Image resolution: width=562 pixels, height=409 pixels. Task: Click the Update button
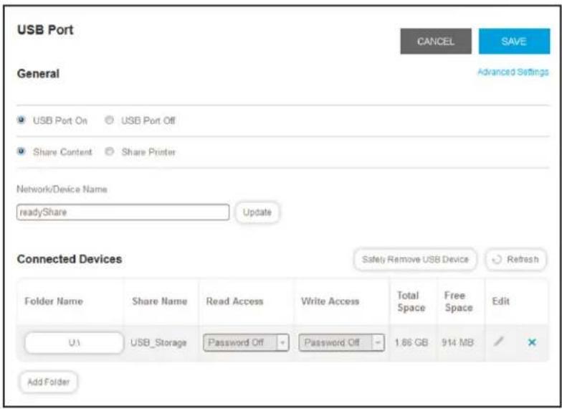[x=257, y=212]
